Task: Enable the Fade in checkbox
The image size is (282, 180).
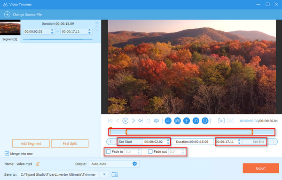Action: 108,152
